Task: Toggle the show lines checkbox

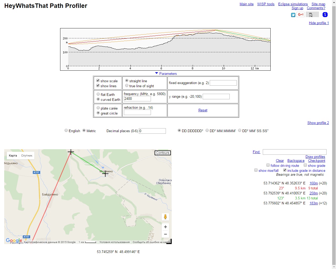Action: 98,86
